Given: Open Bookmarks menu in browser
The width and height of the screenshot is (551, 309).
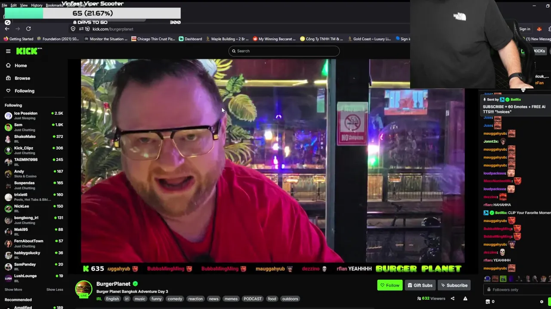Looking at the screenshot, I should [54, 5].
